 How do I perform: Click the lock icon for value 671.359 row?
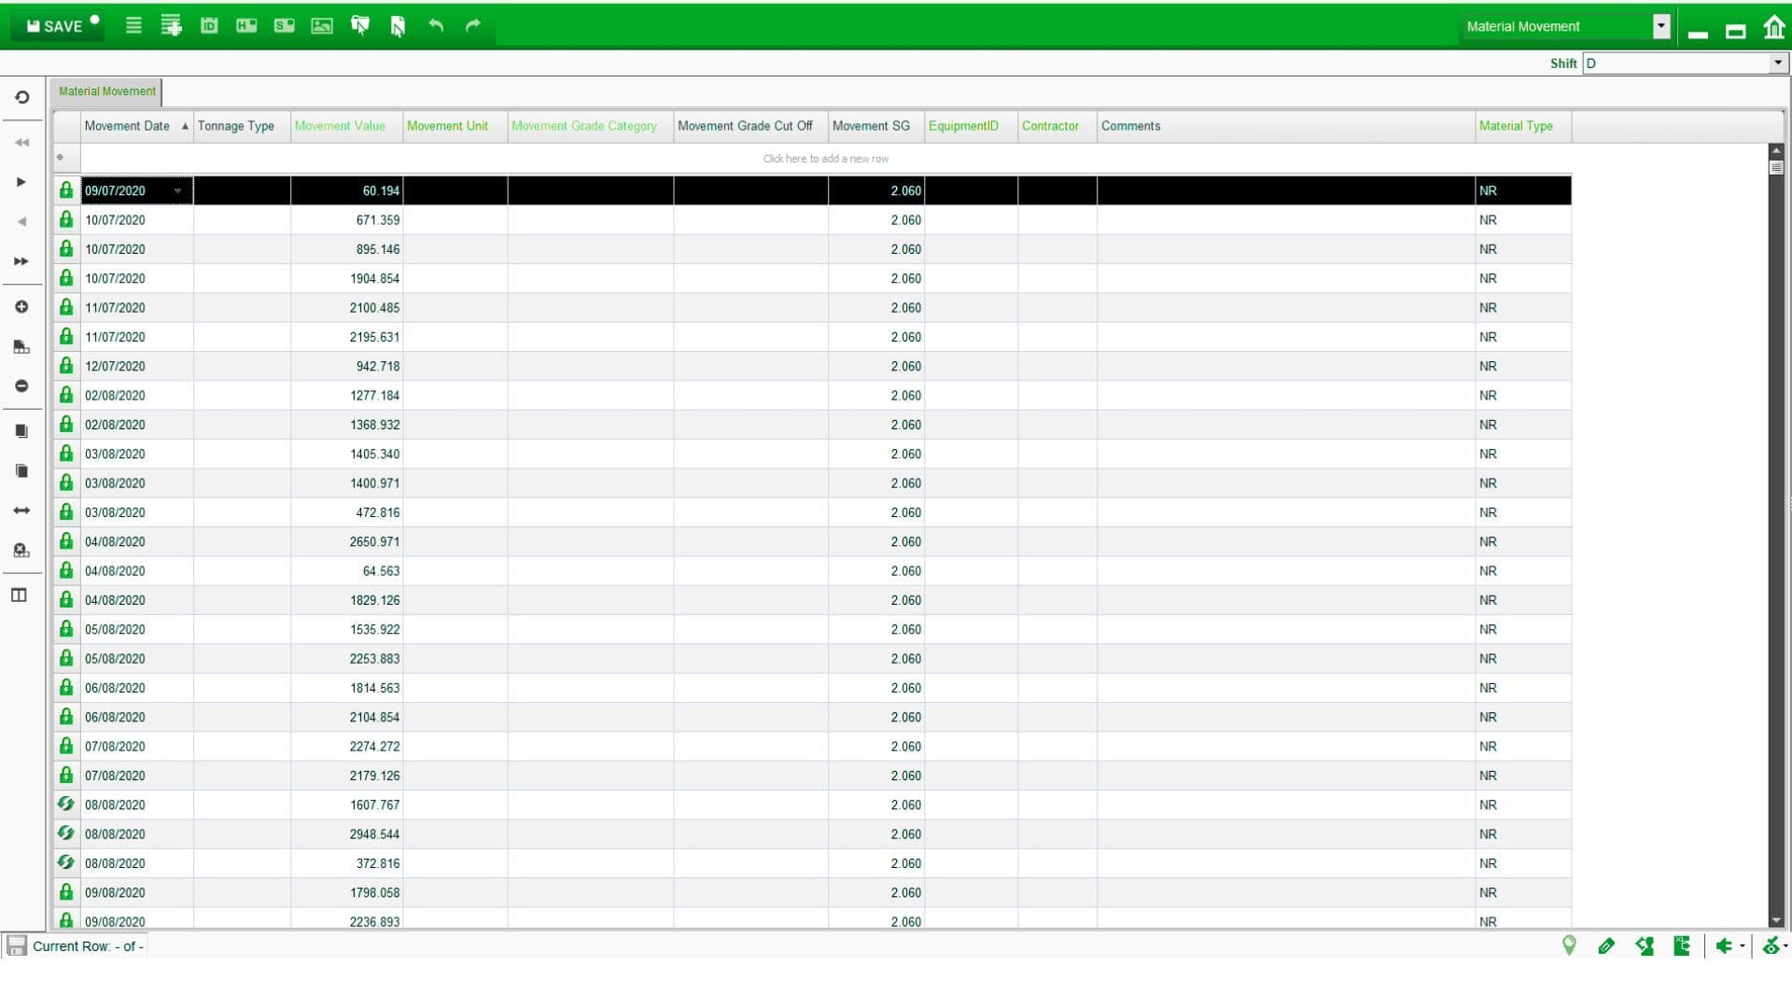coord(66,219)
